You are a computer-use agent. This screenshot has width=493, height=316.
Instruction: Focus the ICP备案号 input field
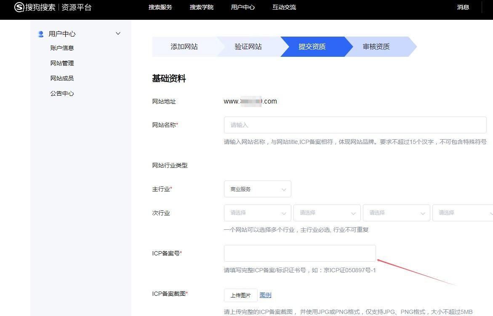coord(300,253)
